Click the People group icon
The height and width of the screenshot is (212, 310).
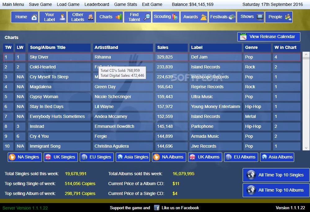(288, 17)
